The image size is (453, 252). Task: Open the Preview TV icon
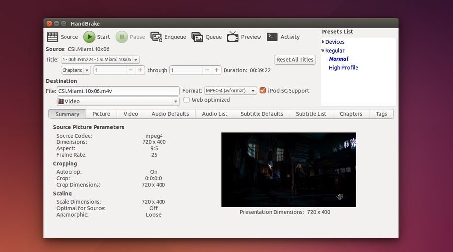232,37
